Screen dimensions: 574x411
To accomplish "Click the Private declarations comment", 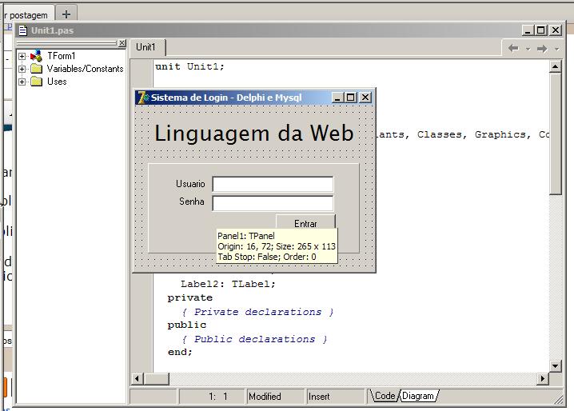I will click(x=257, y=312).
